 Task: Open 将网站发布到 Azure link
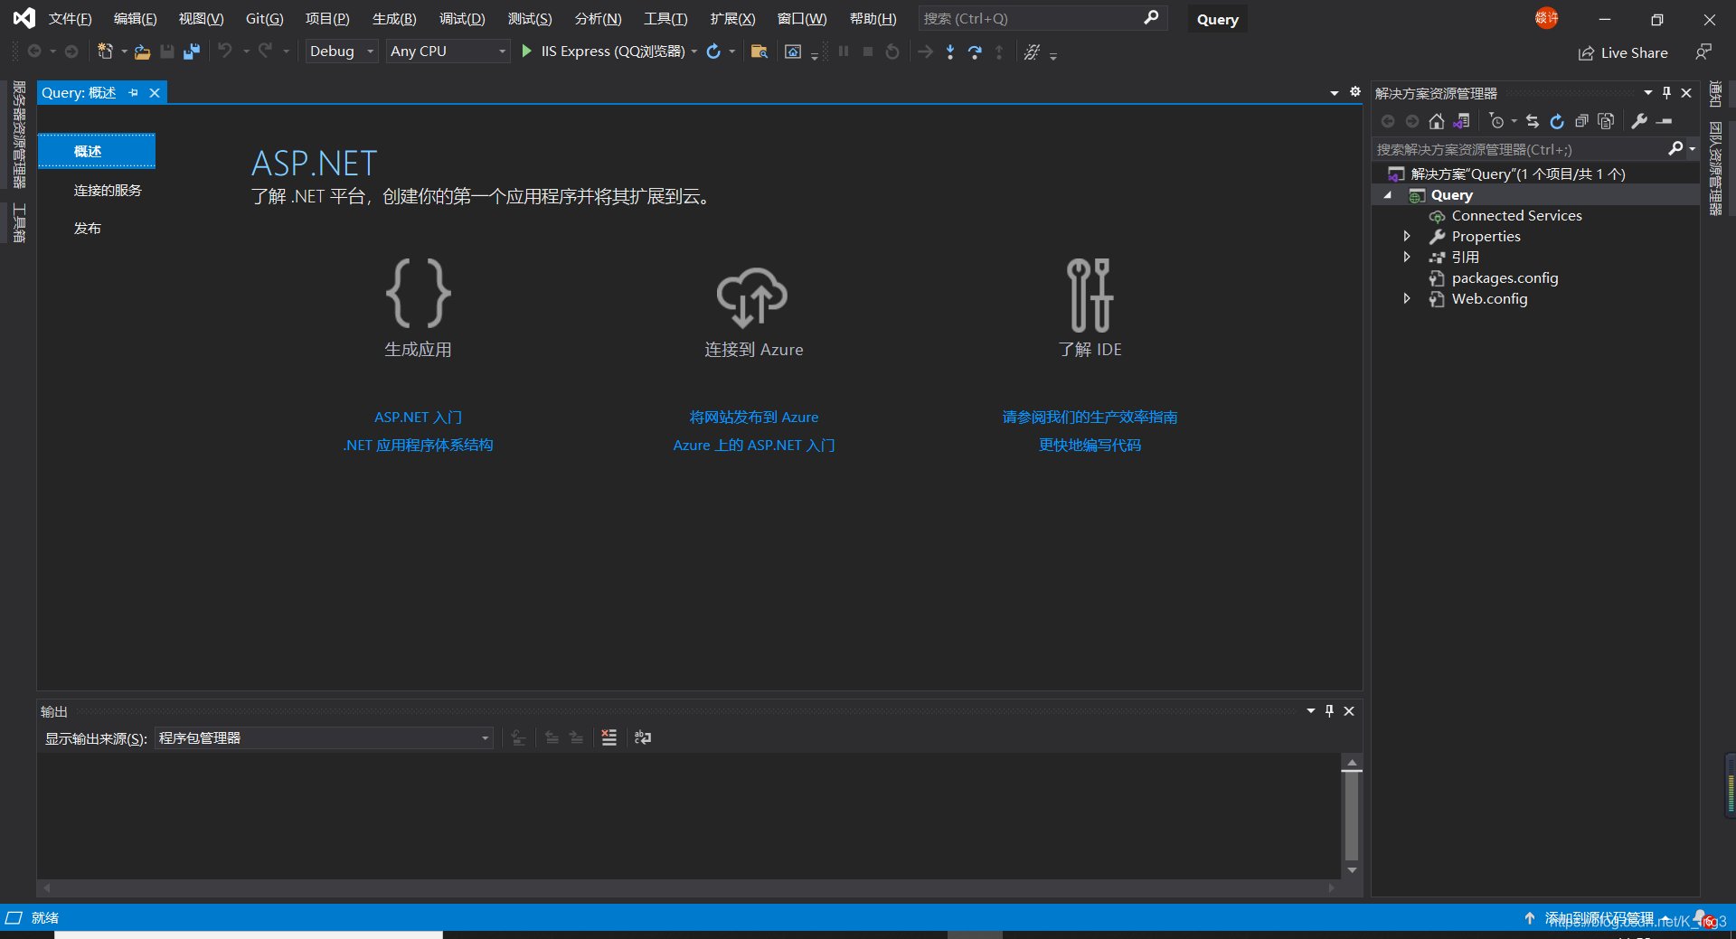[754, 418]
